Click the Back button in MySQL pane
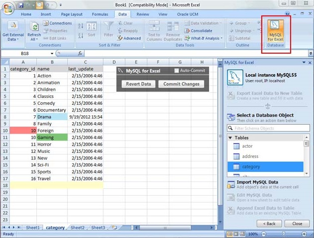The width and height of the screenshot is (314, 238). tap(269, 224)
